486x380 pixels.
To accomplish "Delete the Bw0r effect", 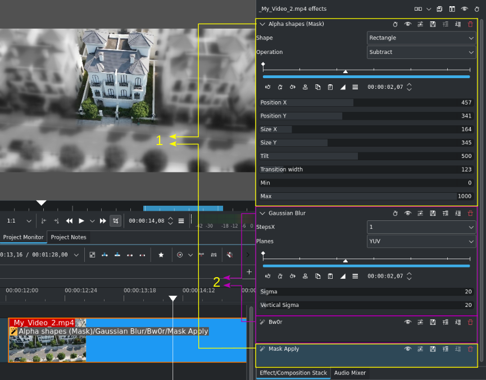I will [x=470, y=322].
